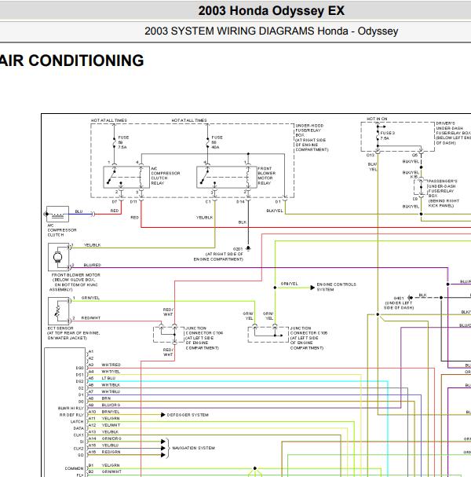Click the "DATA" terminal label

[x=78, y=428]
